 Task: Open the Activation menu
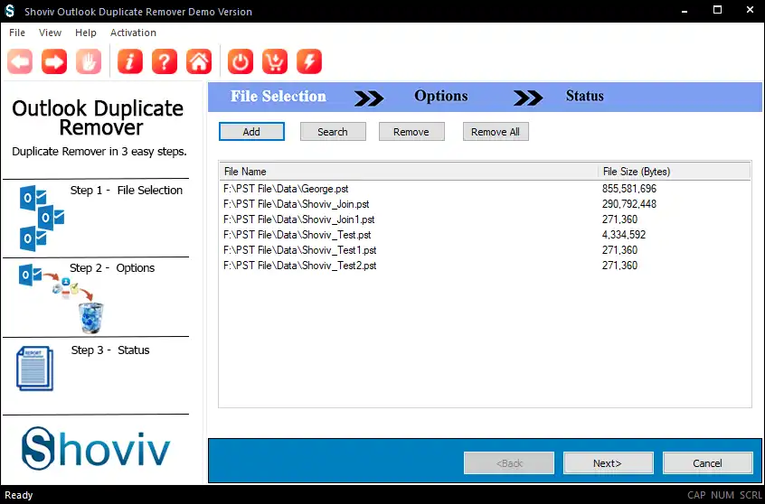[x=133, y=33]
